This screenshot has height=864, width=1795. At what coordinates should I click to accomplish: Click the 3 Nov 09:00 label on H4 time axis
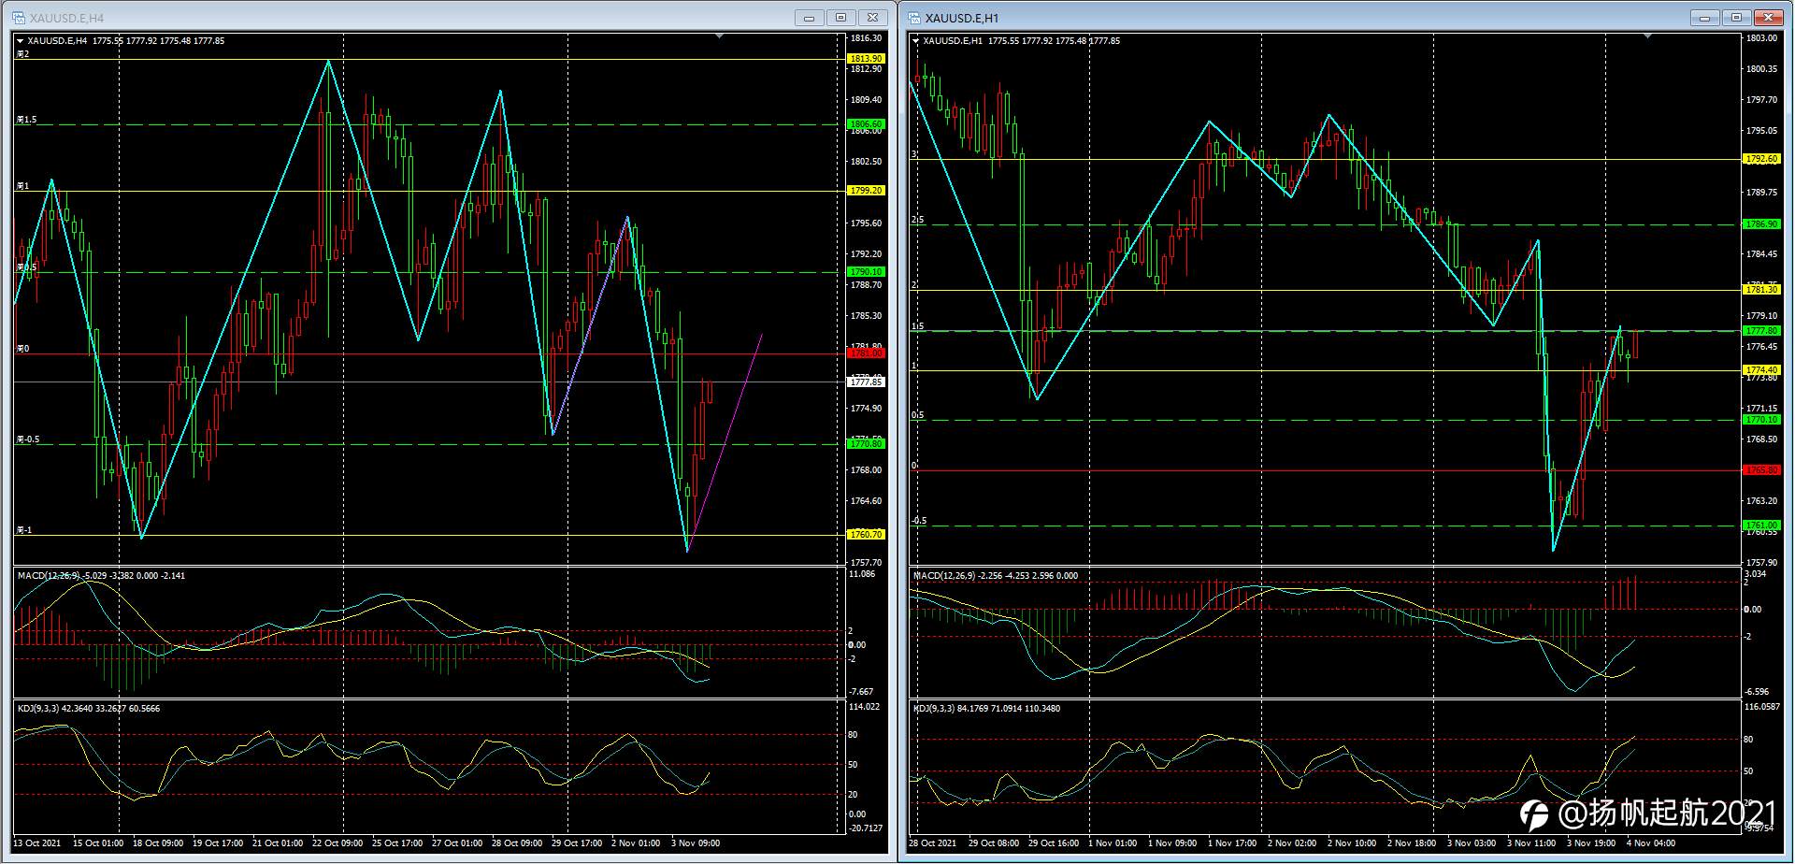[x=696, y=843]
